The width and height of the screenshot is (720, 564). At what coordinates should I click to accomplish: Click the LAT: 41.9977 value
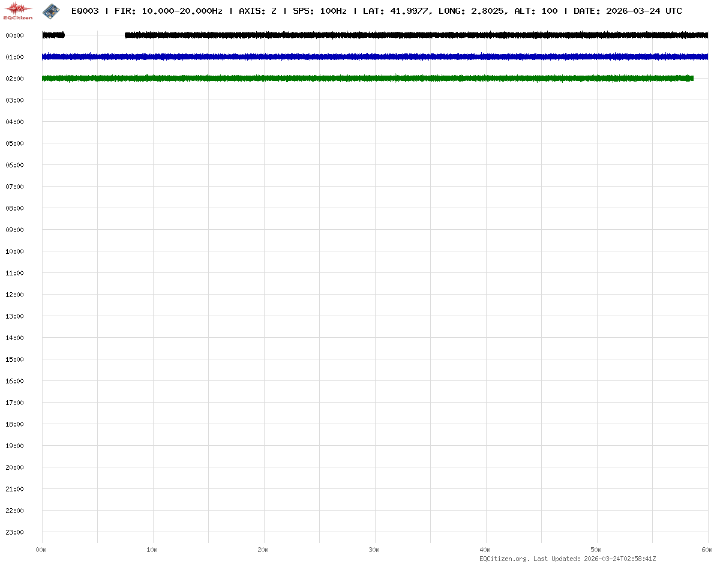(396, 11)
